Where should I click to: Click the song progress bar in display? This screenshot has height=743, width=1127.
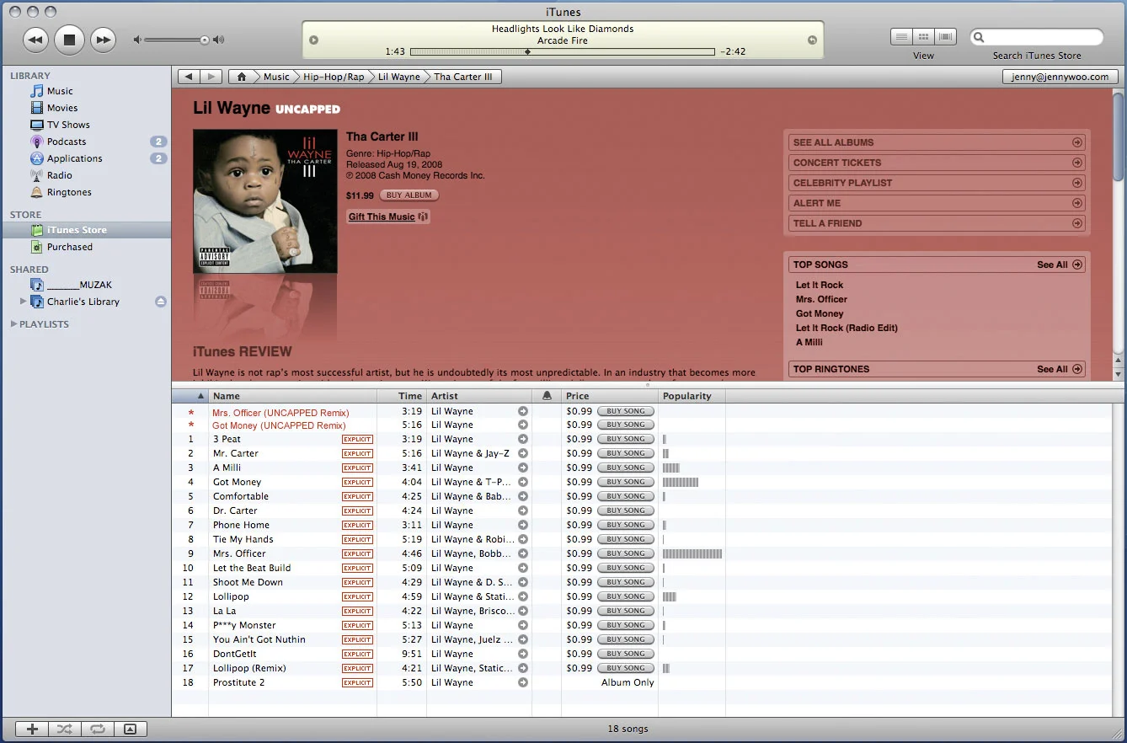562,51
